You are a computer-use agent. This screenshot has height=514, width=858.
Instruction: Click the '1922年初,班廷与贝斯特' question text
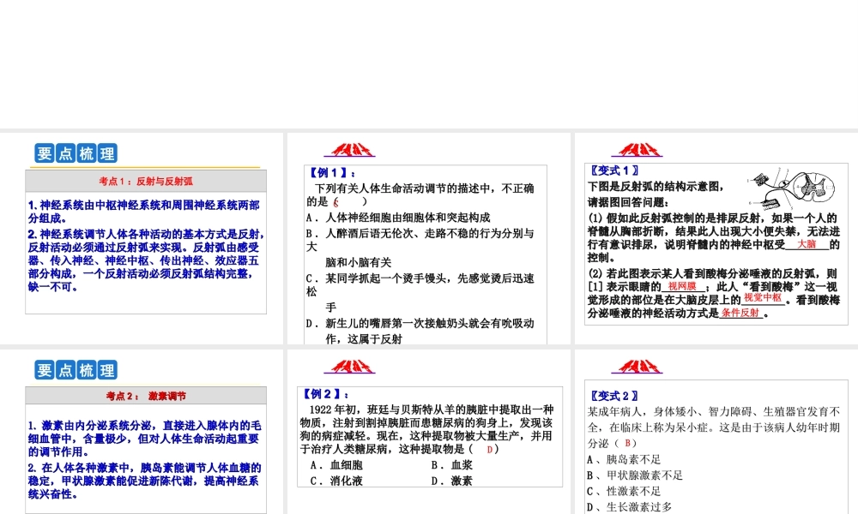[426, 429]
